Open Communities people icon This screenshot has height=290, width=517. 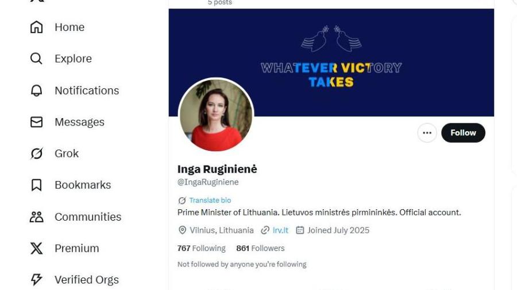tap(36, 217)
